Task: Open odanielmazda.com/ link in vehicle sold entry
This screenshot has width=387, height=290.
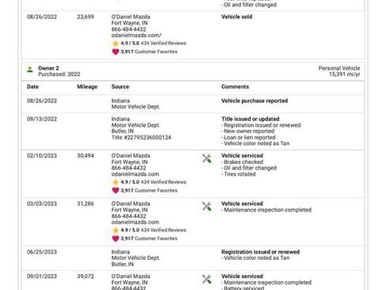Action: pyautogui.click(x=136, y=36)
